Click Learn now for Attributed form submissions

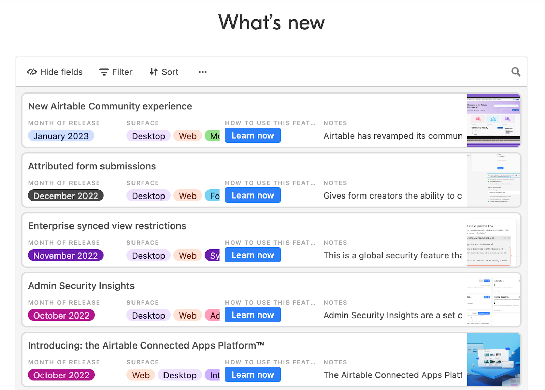252,195
